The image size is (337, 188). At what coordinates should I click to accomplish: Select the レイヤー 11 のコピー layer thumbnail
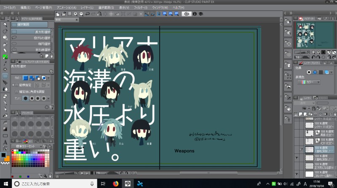coord(309,125)
